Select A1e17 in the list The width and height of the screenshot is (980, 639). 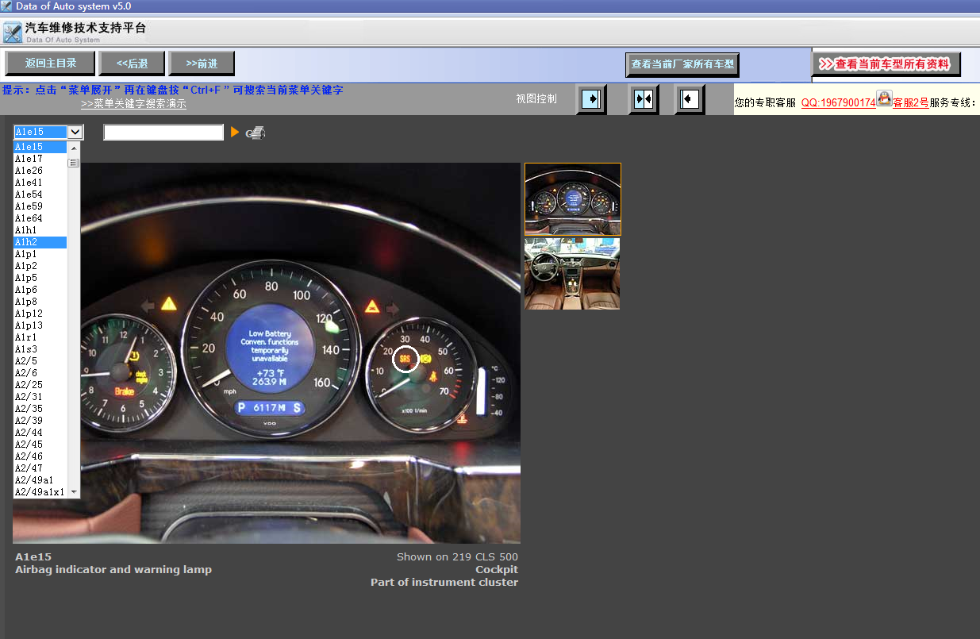point(40,159)
